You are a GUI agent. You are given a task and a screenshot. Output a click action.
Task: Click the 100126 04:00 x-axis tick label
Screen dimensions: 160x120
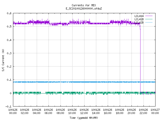(x=36, y=111)
